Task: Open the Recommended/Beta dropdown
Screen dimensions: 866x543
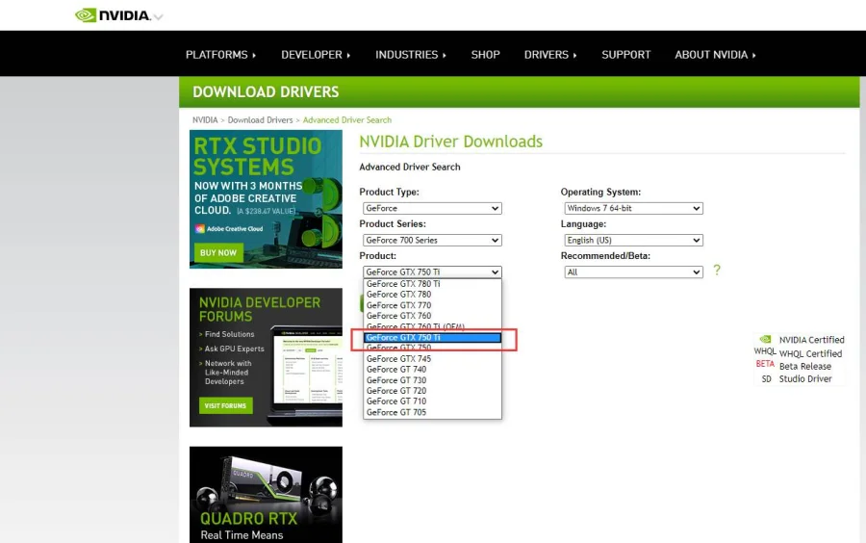Action: (x=633, y=271)
